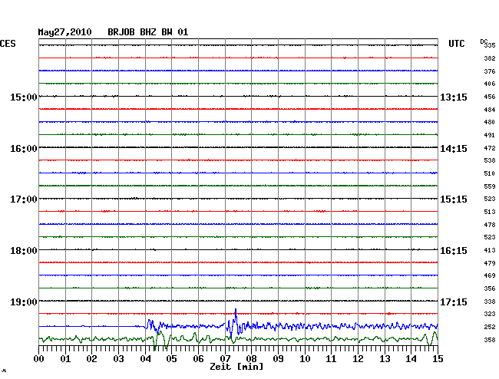
Task: Click the "18:00" local time label
Action: tap(23, 251)
